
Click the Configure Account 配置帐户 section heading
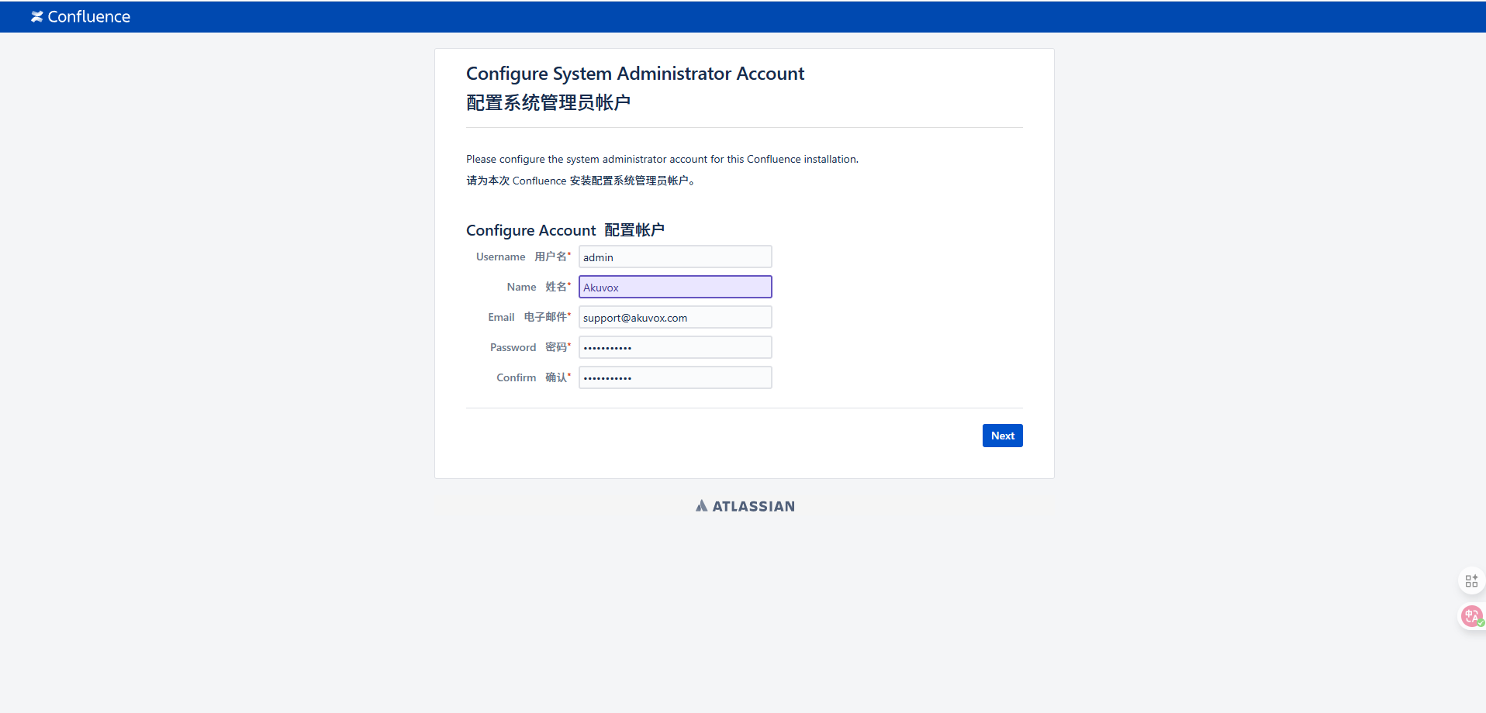click(565, 230)
